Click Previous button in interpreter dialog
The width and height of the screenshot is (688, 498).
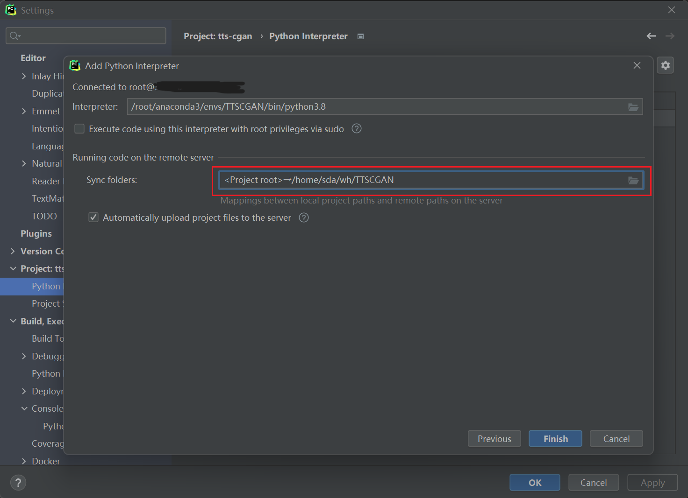[494, 439]
